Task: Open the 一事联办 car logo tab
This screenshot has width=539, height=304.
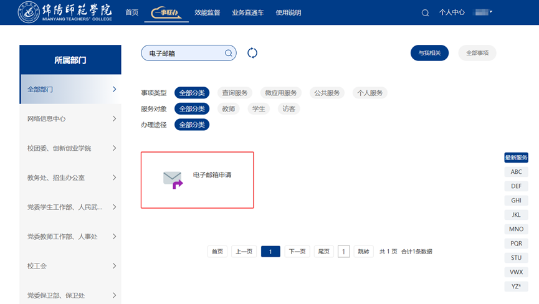Action: tap(166, 12)
